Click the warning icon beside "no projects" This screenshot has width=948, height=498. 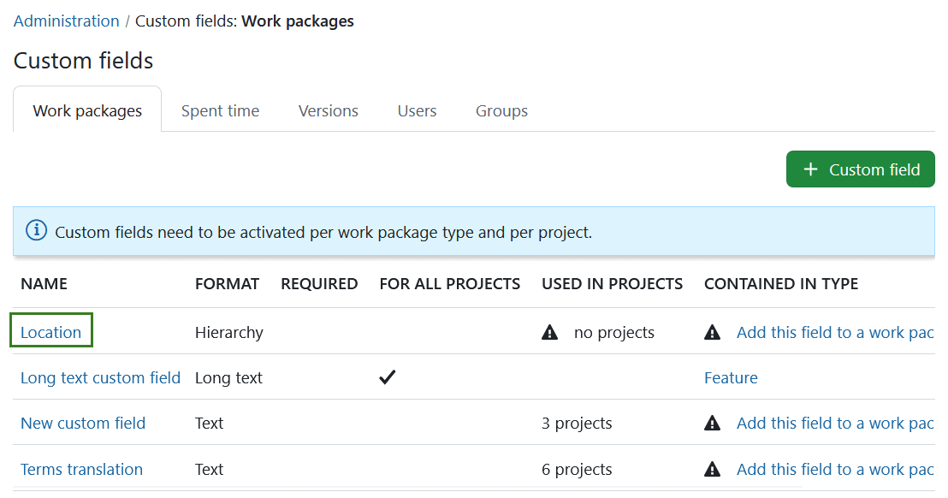point(550,332)
